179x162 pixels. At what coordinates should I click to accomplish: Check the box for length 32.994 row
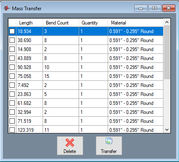coord(12,112)
